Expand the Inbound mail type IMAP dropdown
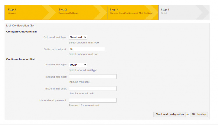 78,65
